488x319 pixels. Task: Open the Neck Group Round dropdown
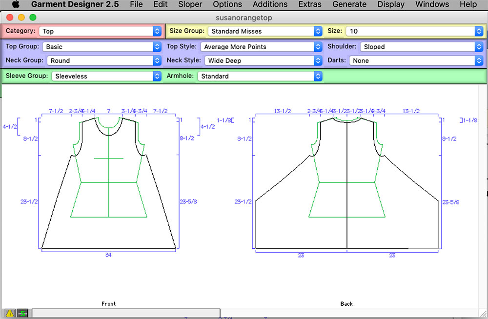click(104, 60)
